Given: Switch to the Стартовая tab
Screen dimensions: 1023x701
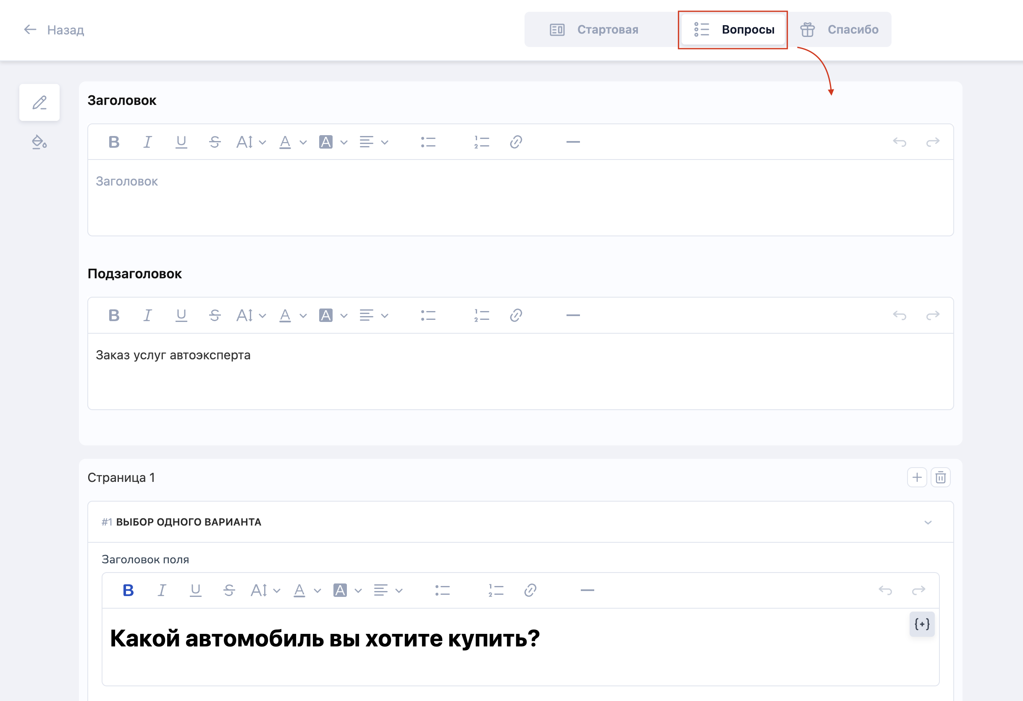Looking at the screenshot, I should [x=594, y=29].
